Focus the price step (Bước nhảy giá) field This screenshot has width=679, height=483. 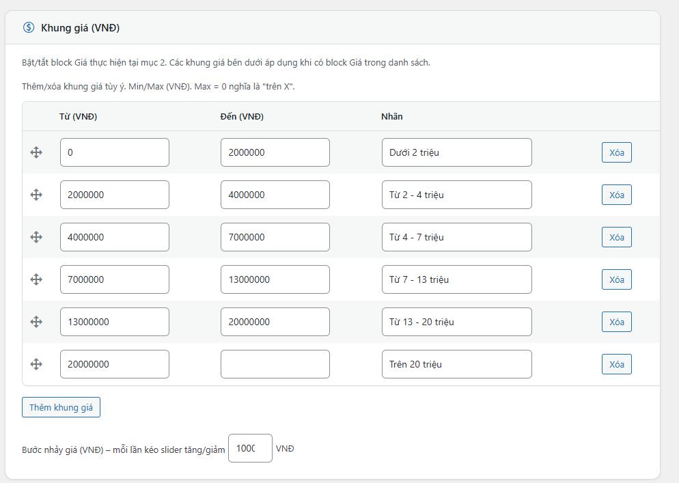point(250,448)
